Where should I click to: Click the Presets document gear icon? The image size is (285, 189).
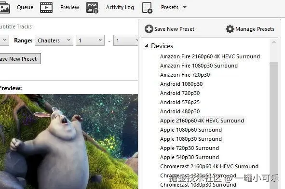(x=148, y=8)
